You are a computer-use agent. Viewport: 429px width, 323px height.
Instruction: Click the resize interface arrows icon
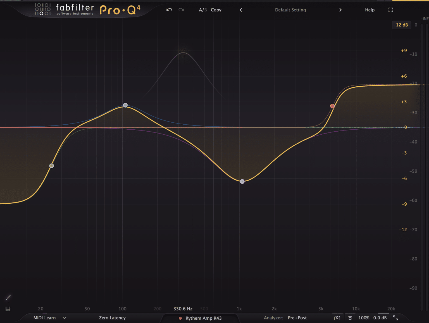395,318
